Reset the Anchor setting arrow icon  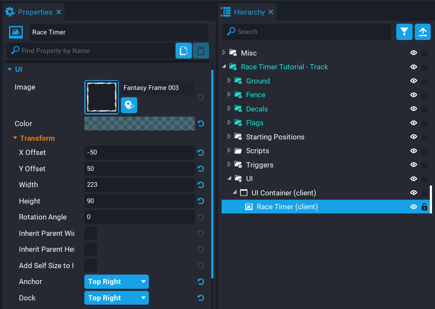[201, 282]
